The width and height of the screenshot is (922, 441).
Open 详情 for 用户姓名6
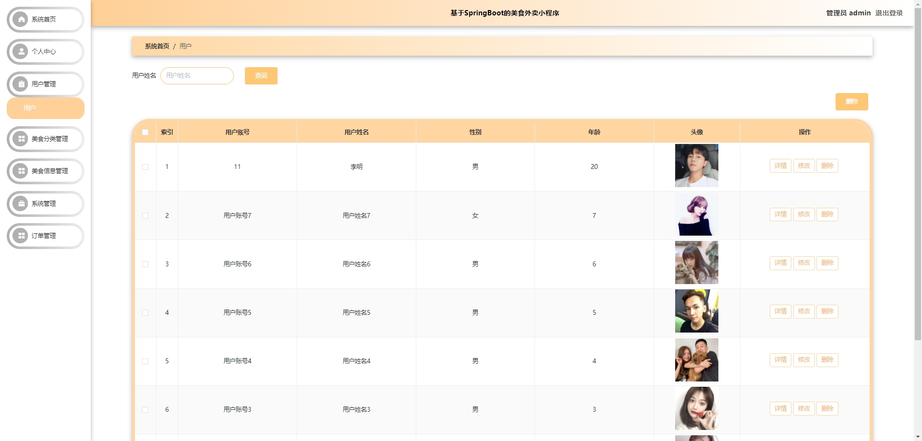click(780, 263)
